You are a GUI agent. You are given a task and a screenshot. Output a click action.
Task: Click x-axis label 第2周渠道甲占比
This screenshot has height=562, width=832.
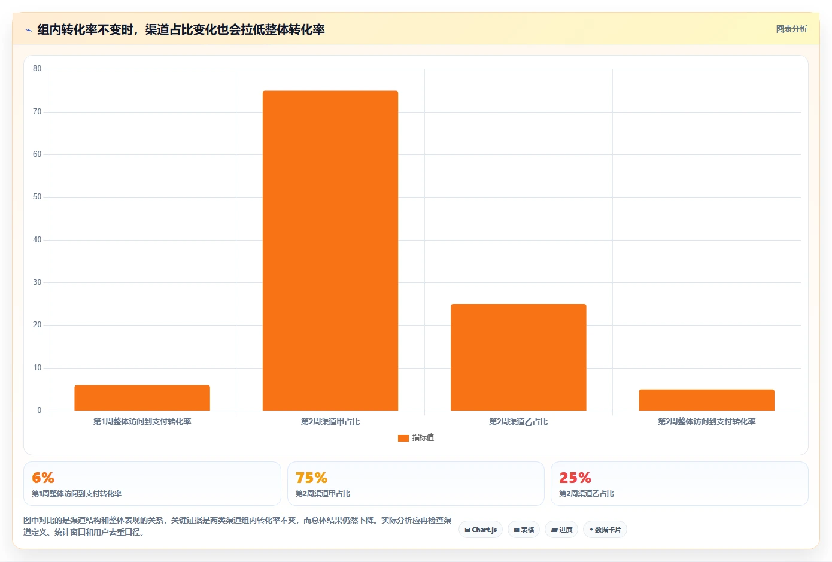330,421
